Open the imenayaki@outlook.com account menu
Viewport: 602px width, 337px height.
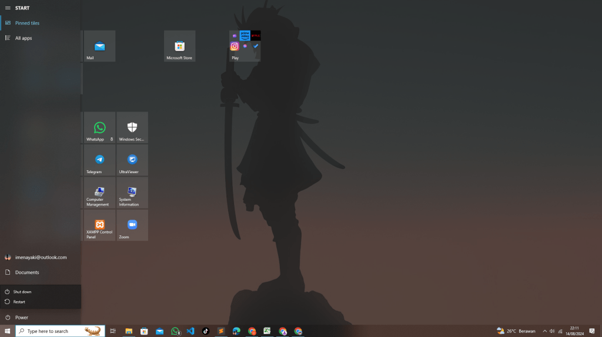[x=40, y=257]
